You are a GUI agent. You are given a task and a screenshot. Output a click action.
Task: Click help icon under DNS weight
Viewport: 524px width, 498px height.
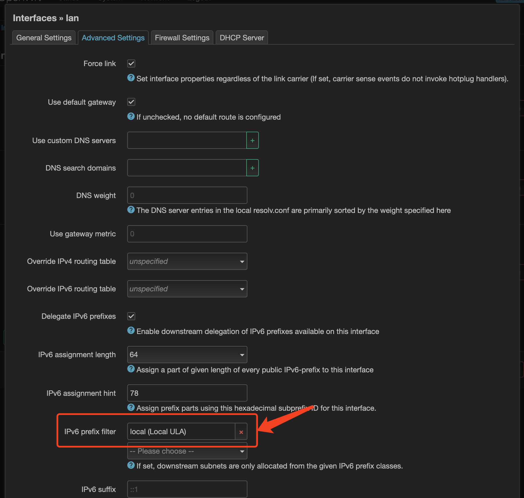[x=131, y=210]
